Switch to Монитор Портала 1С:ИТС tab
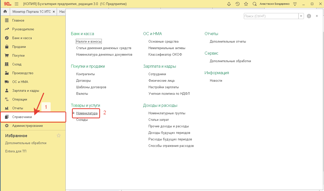324x191 pixels. 32,12
